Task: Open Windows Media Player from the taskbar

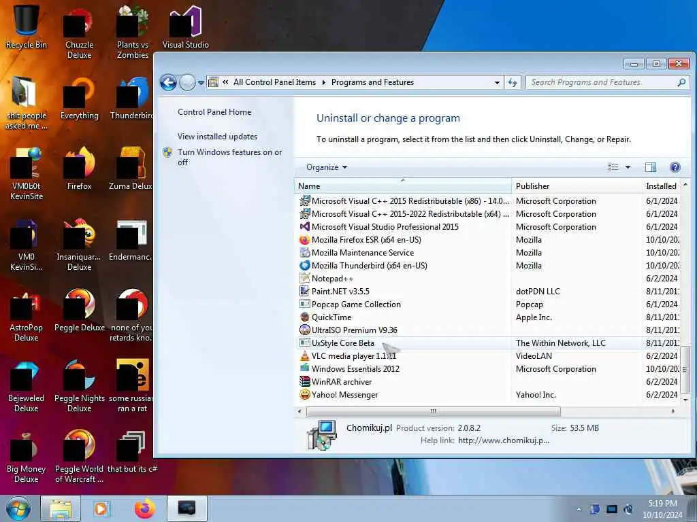Action: pos(102,508)
